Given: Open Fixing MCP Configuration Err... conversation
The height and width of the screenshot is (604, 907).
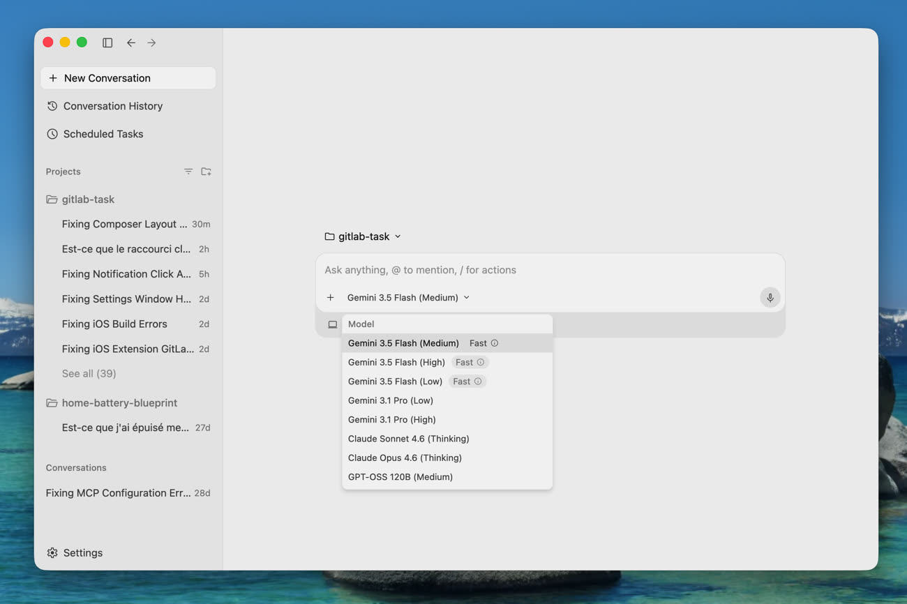Looking at the screenshot, I should (x=128, y=493).
